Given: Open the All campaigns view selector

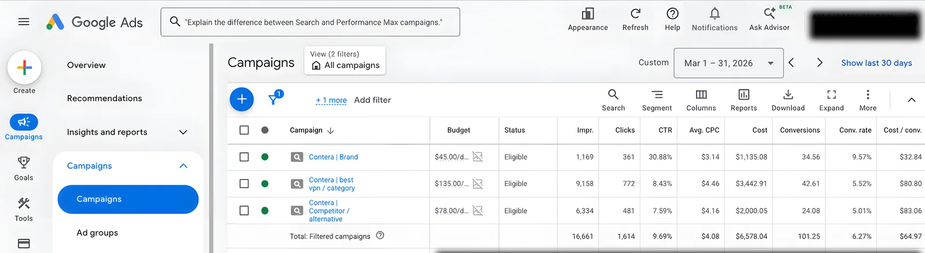Looking at the screenshot, I should pos(345,60).
